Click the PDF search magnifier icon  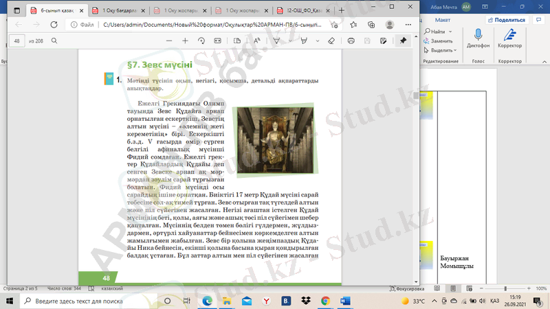tap(54, 41)
